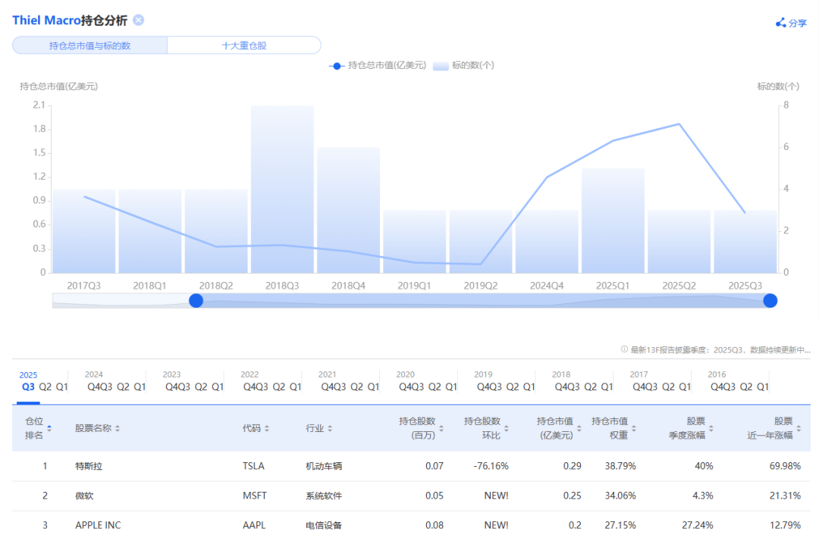Click right handle of chart range slider
Image resolution: width=819 pixels, height=535 pixels.
coord(770,301)
